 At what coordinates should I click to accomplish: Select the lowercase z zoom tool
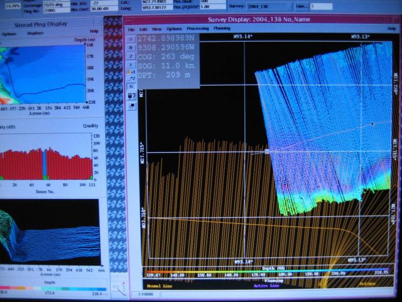tap(131, 65)
